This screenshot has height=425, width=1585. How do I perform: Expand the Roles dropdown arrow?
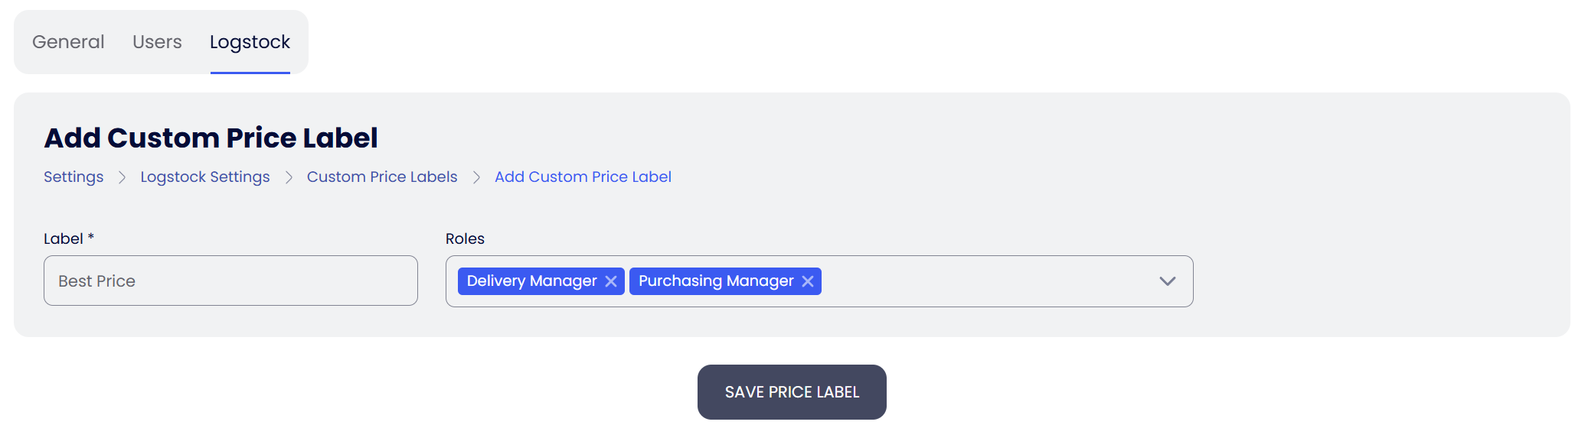[x=1167, y=281]
